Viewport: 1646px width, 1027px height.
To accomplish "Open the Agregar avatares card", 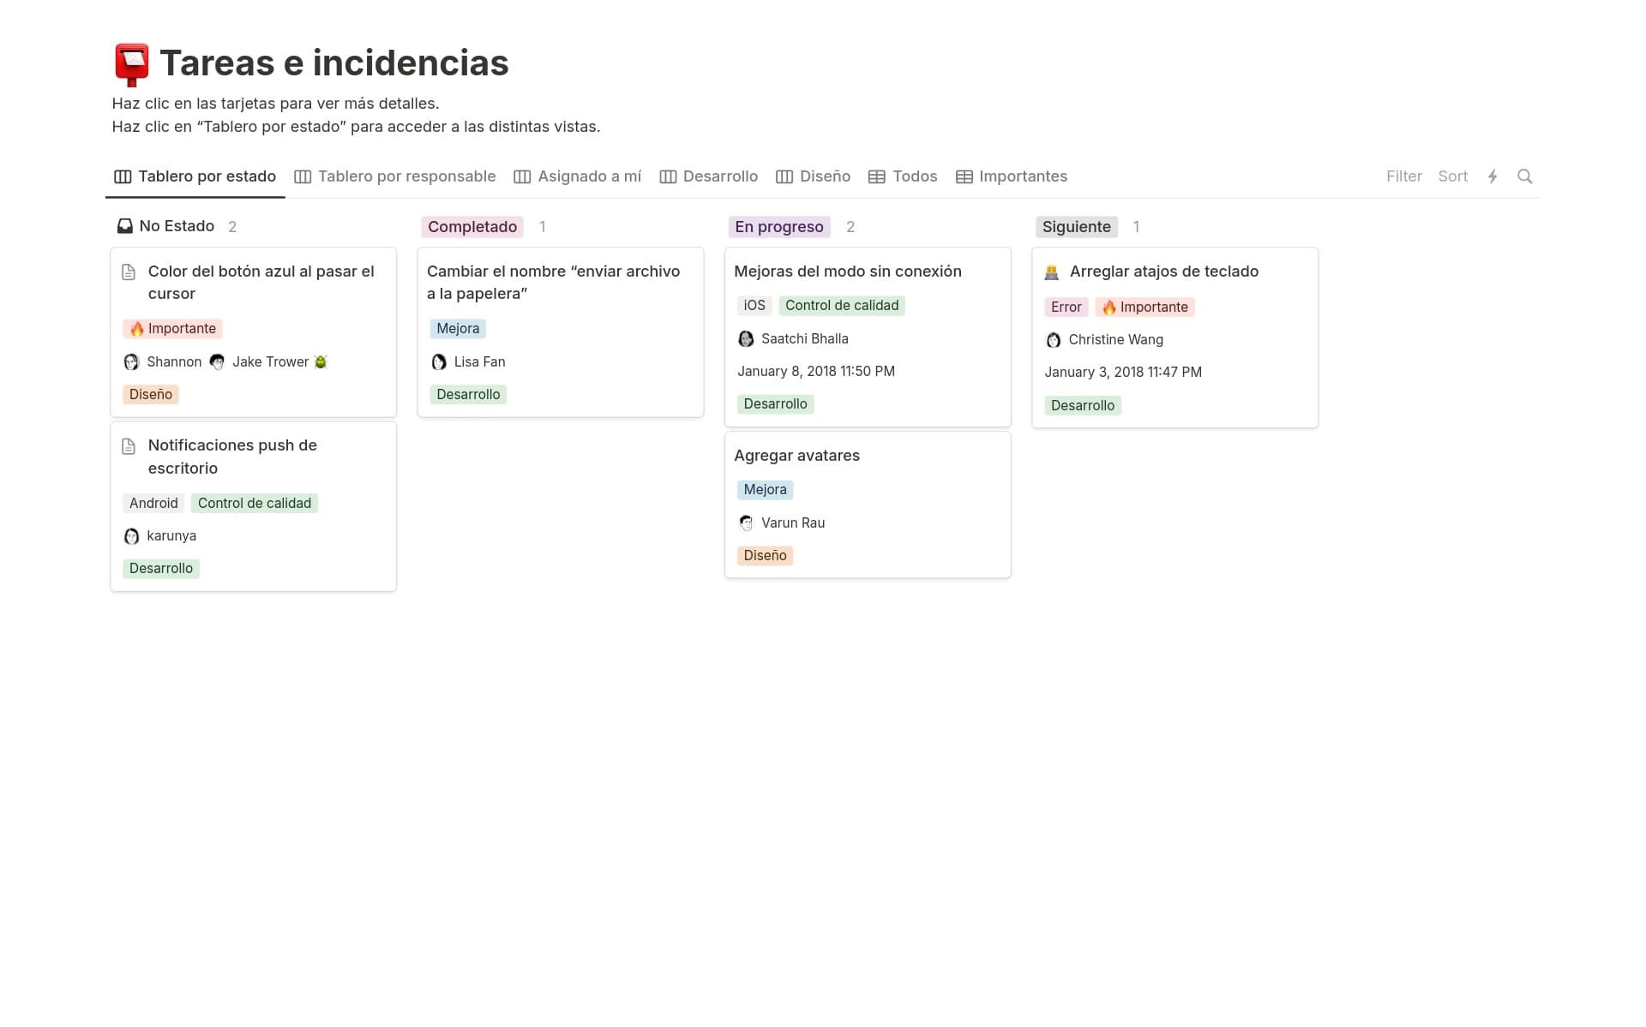I will coord(796,456).
